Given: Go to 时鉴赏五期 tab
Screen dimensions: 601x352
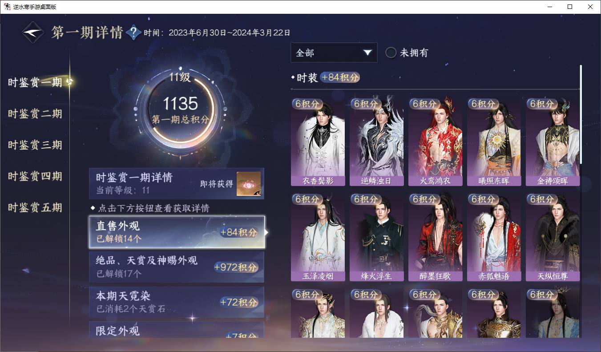Looking at the screenshot, I should point(35,207).
